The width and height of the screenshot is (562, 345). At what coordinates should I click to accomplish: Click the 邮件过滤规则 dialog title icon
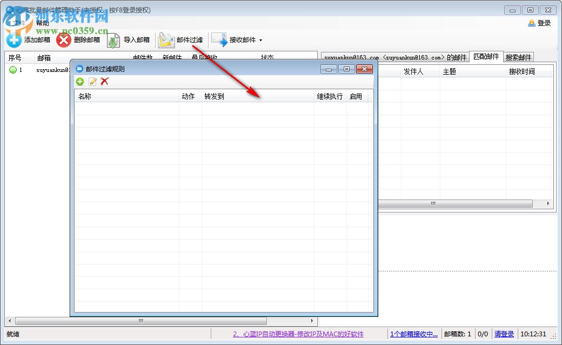pos(79,69)
